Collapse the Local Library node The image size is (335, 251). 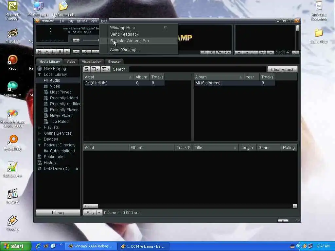point(40,75)
